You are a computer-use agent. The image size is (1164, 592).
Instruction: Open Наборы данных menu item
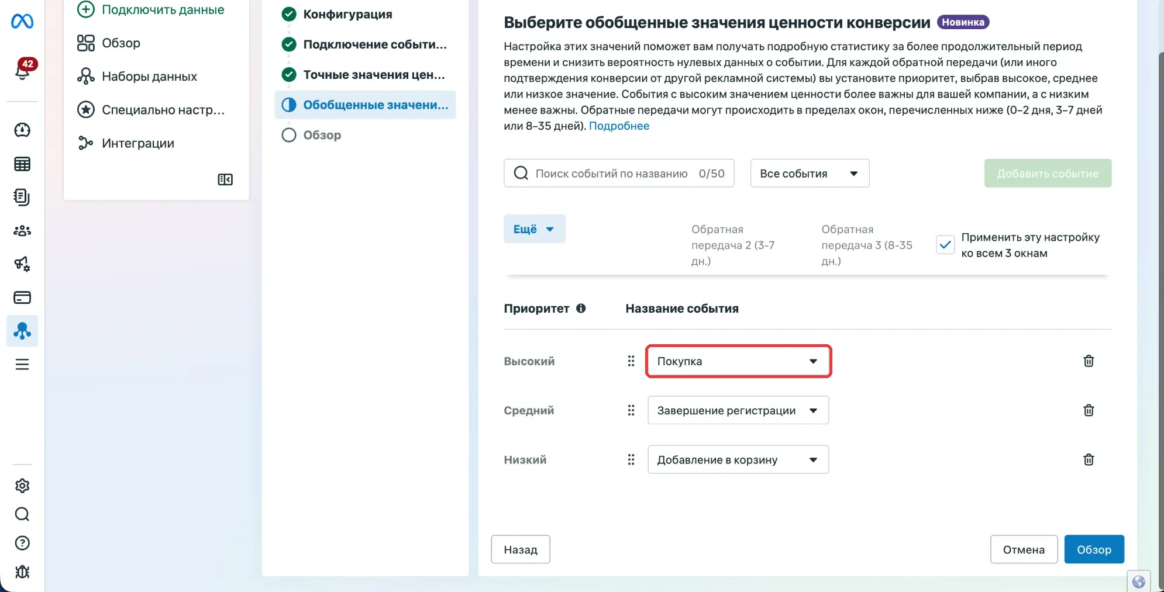pos(137,77)
